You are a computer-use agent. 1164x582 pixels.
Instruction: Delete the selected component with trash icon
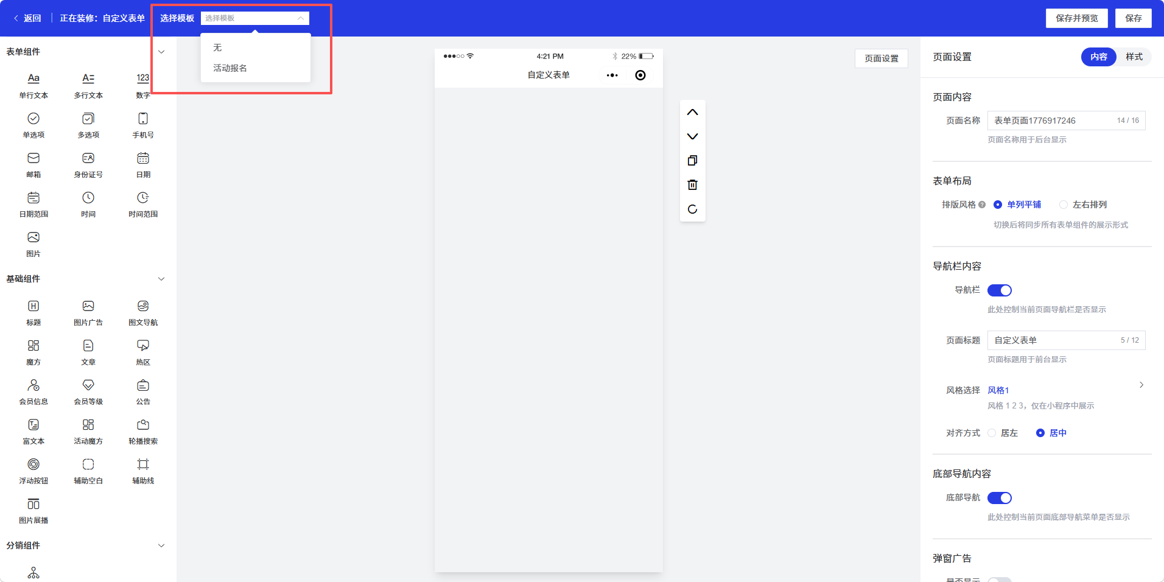[692, 185]
